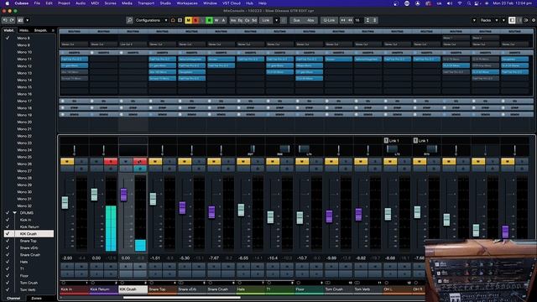Open the Racks dropdown
The width and height of the screenshot is (537, 302).
488,20
